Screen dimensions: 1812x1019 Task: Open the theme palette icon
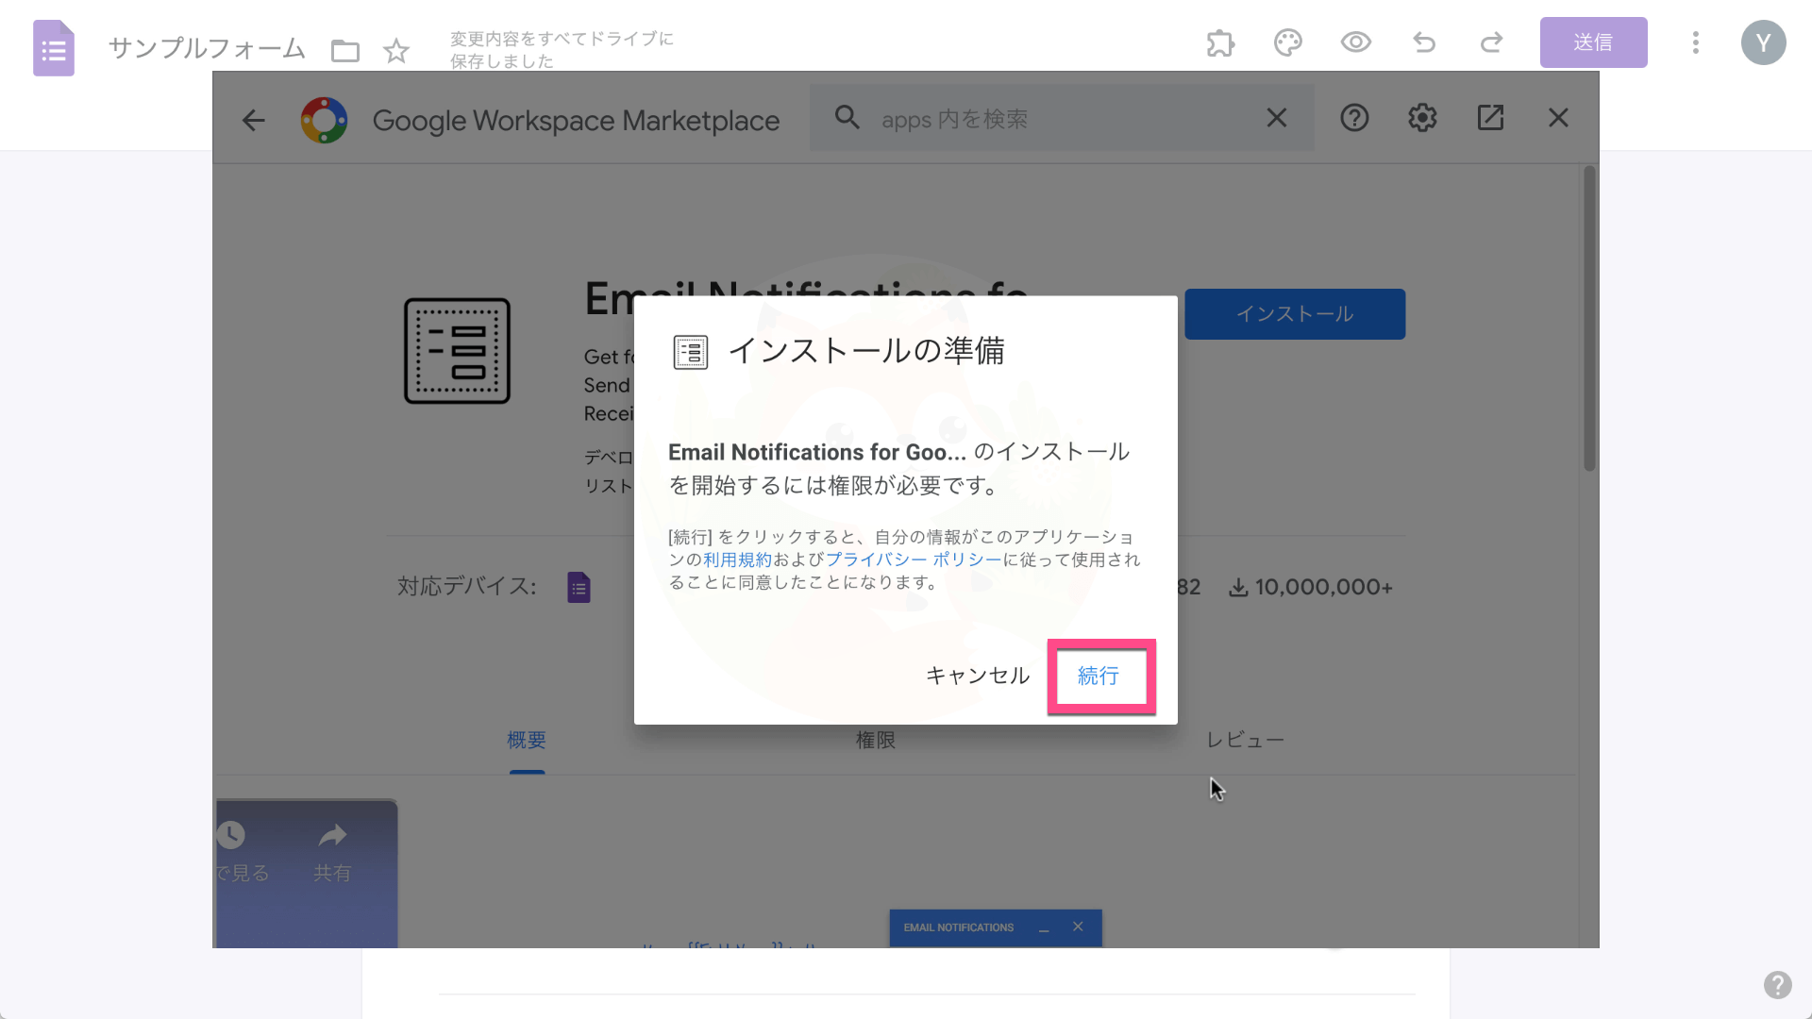point(1288,42)
